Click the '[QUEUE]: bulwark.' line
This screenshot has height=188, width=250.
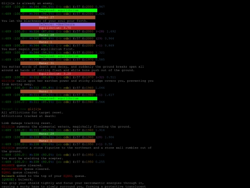click(x=18, y=179)
